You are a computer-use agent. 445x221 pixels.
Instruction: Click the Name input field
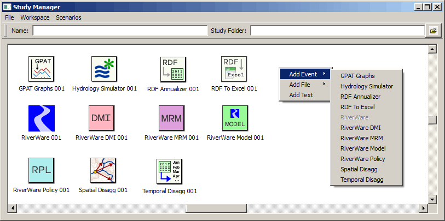120,31
